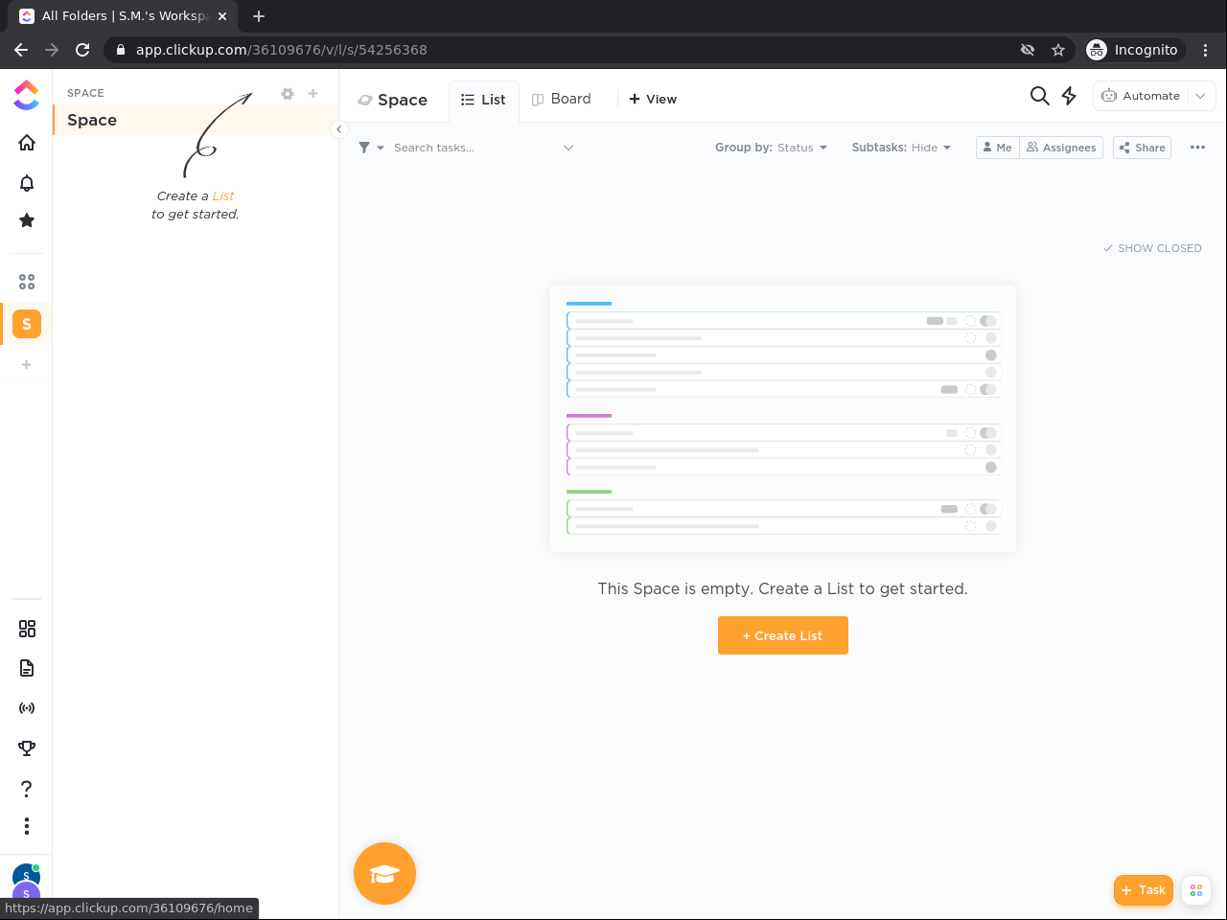This screenshot has height=920, width=1227.
Task: Switch to the Board tab
Action: click(x=562, y=99)
